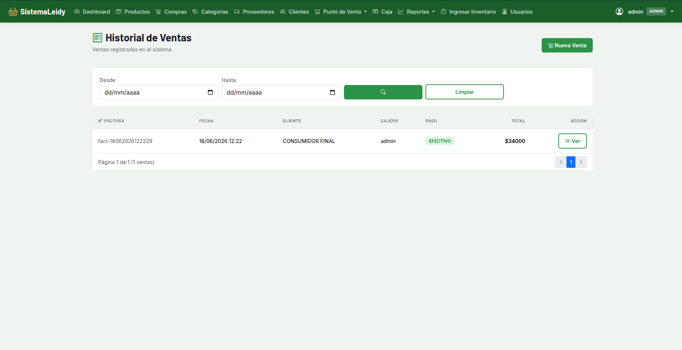
Task: Open the Usuarios page
Action: 517,12
